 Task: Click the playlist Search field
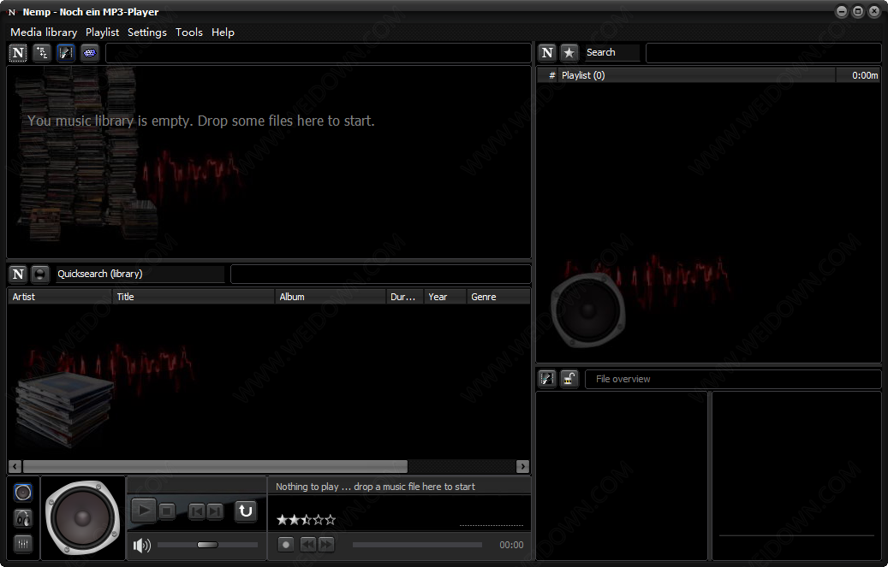coord(611,53)
